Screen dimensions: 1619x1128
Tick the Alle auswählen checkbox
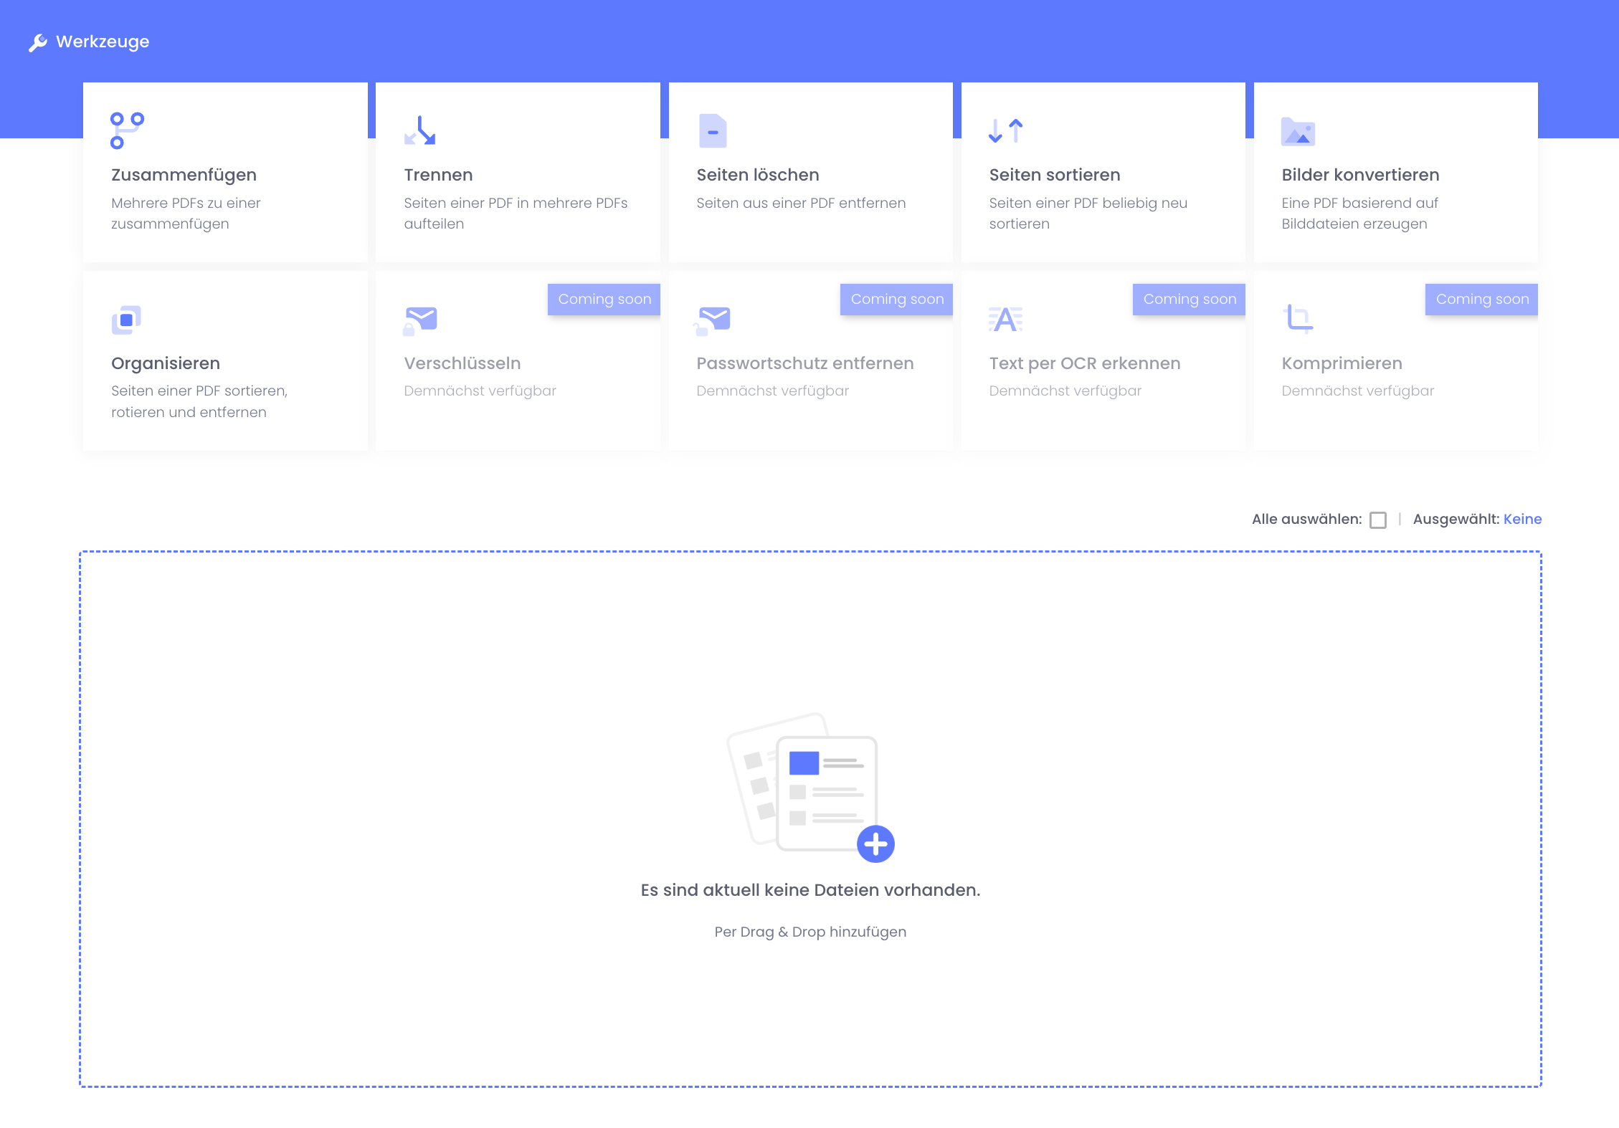pyautogui.click(x=1377, y=520)
